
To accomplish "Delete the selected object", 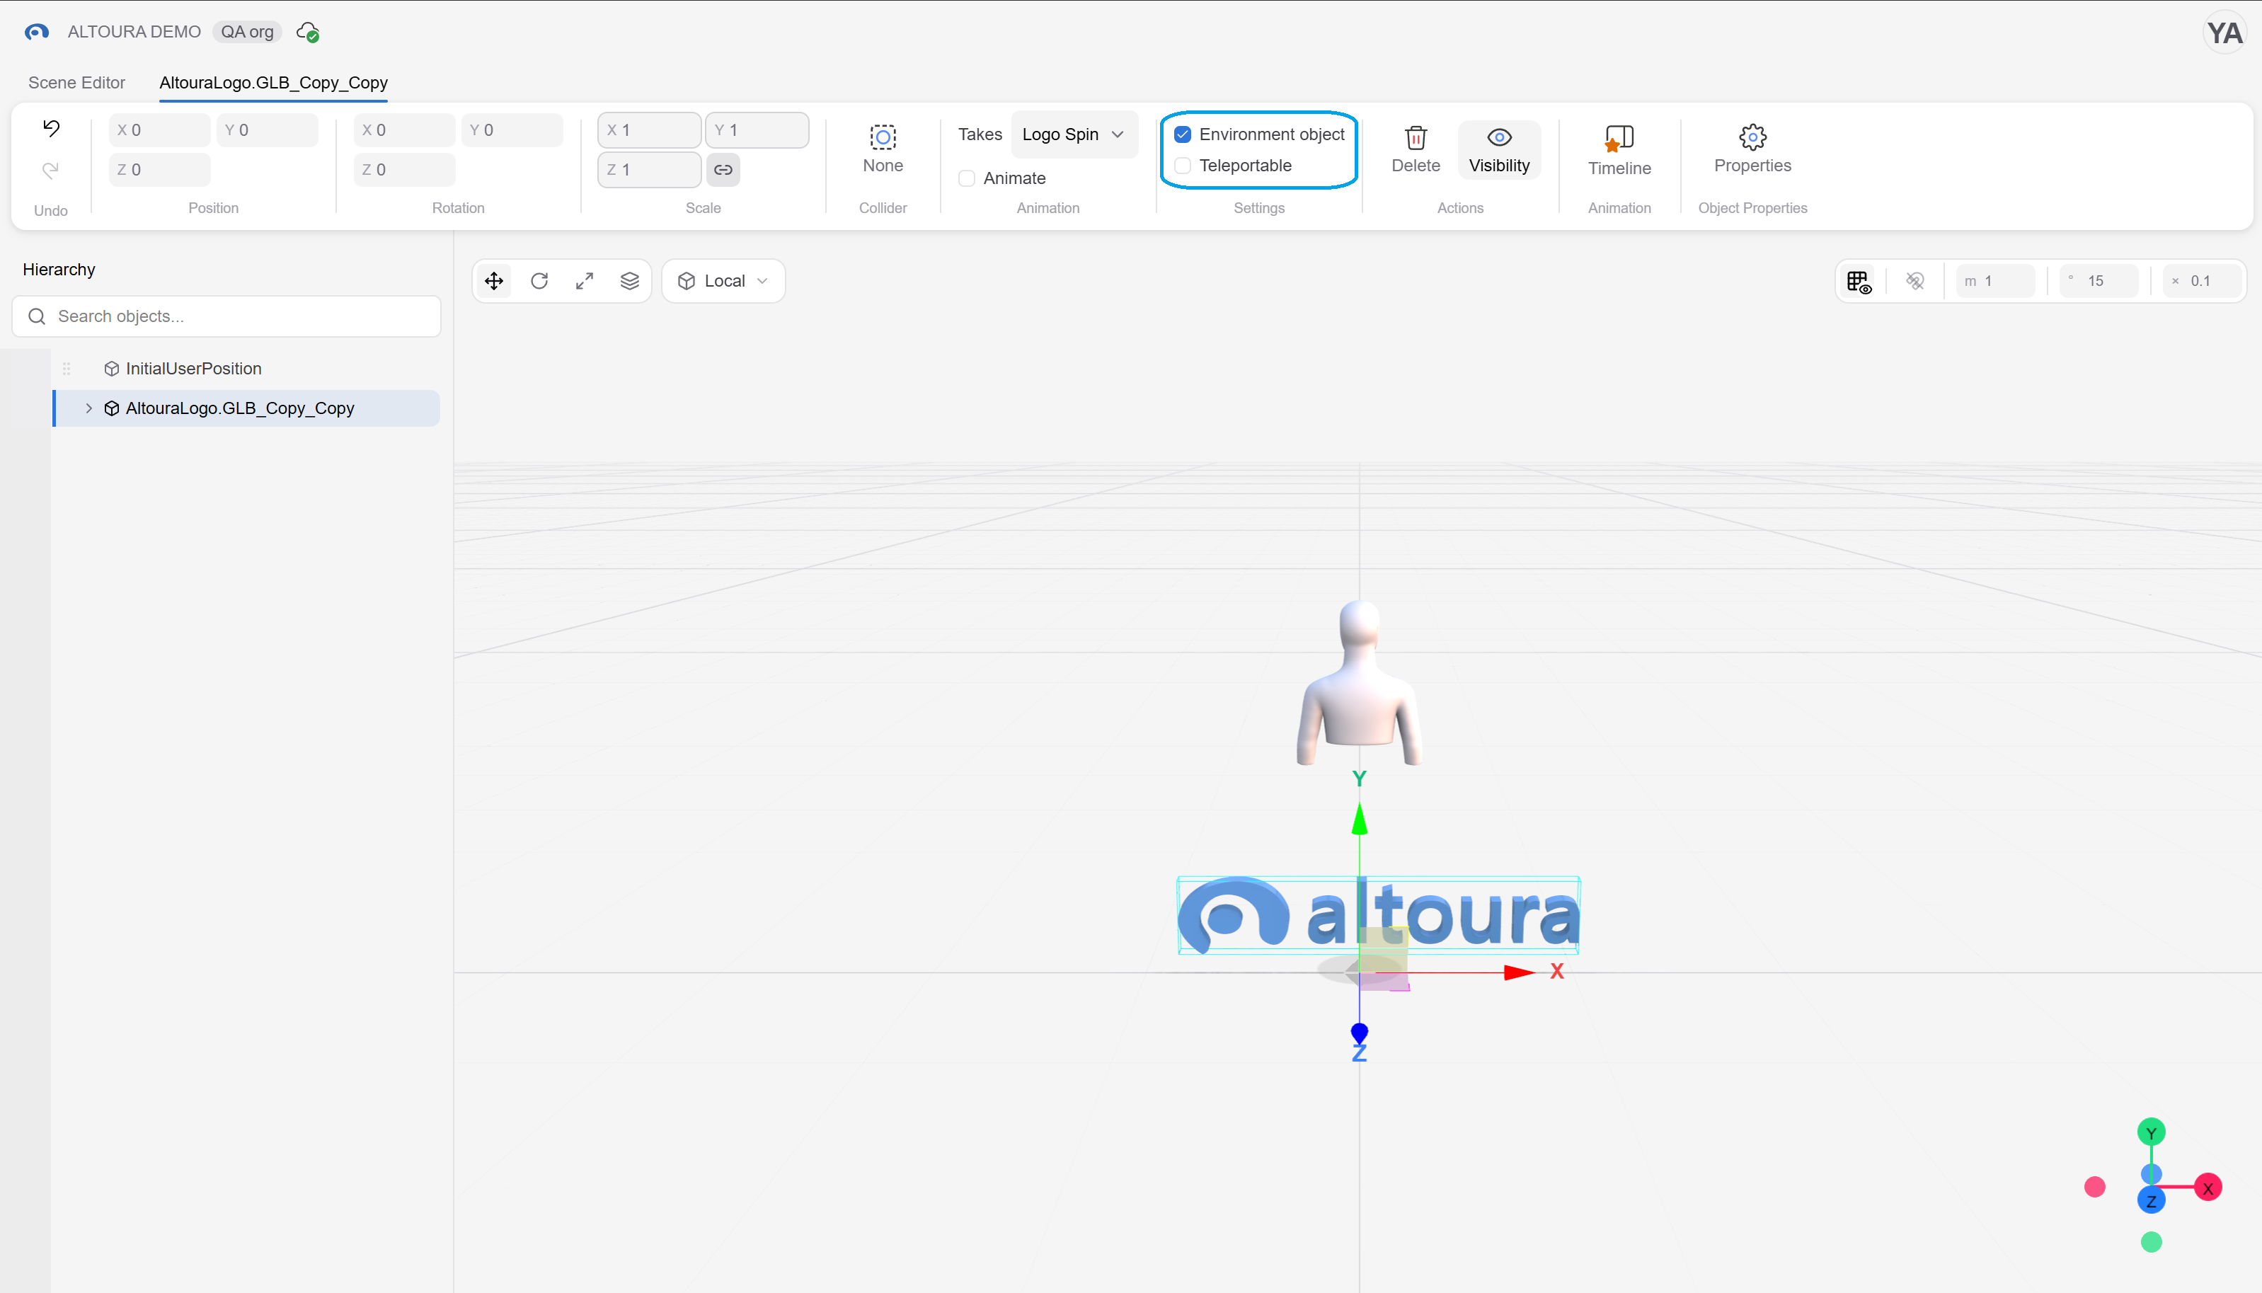I will [x=1416, y=150].
